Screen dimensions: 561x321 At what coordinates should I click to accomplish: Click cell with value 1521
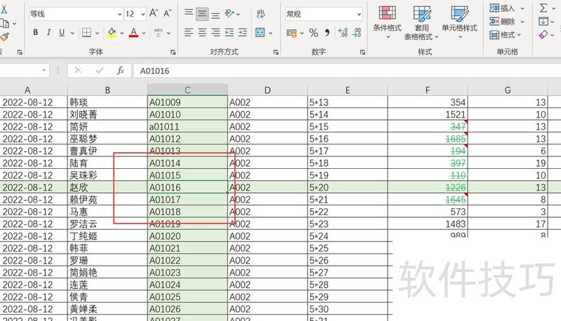(428, 114)
